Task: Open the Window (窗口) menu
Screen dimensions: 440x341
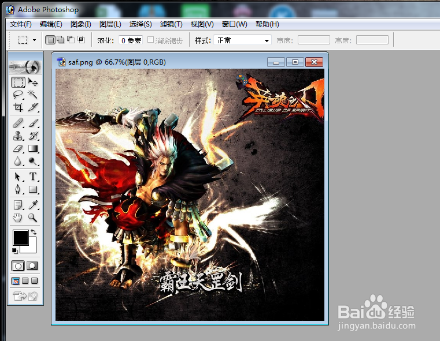Action: 234,24
